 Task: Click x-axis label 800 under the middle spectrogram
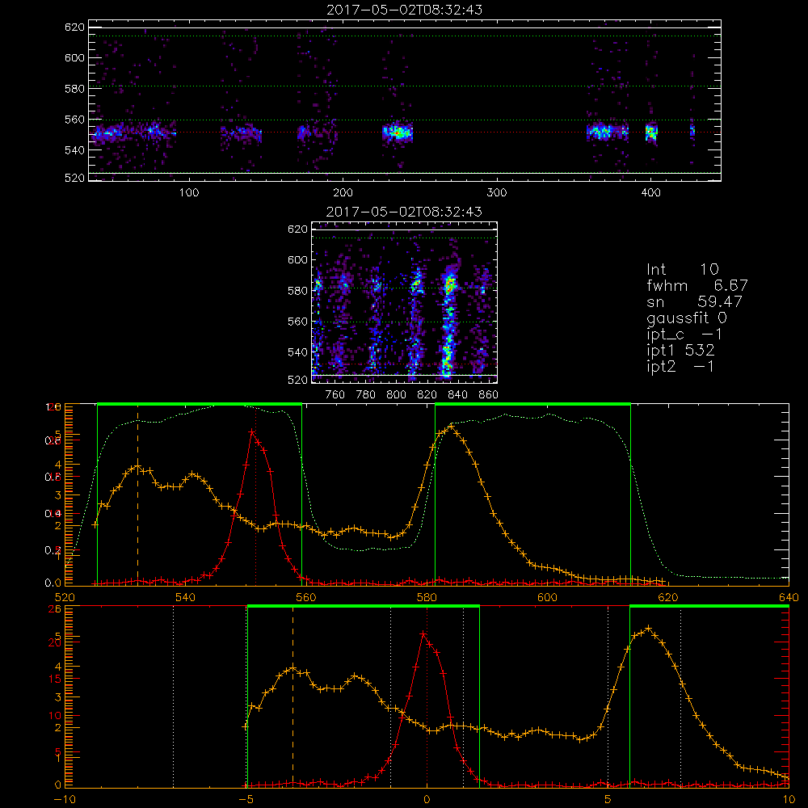[x=396, y=395]
